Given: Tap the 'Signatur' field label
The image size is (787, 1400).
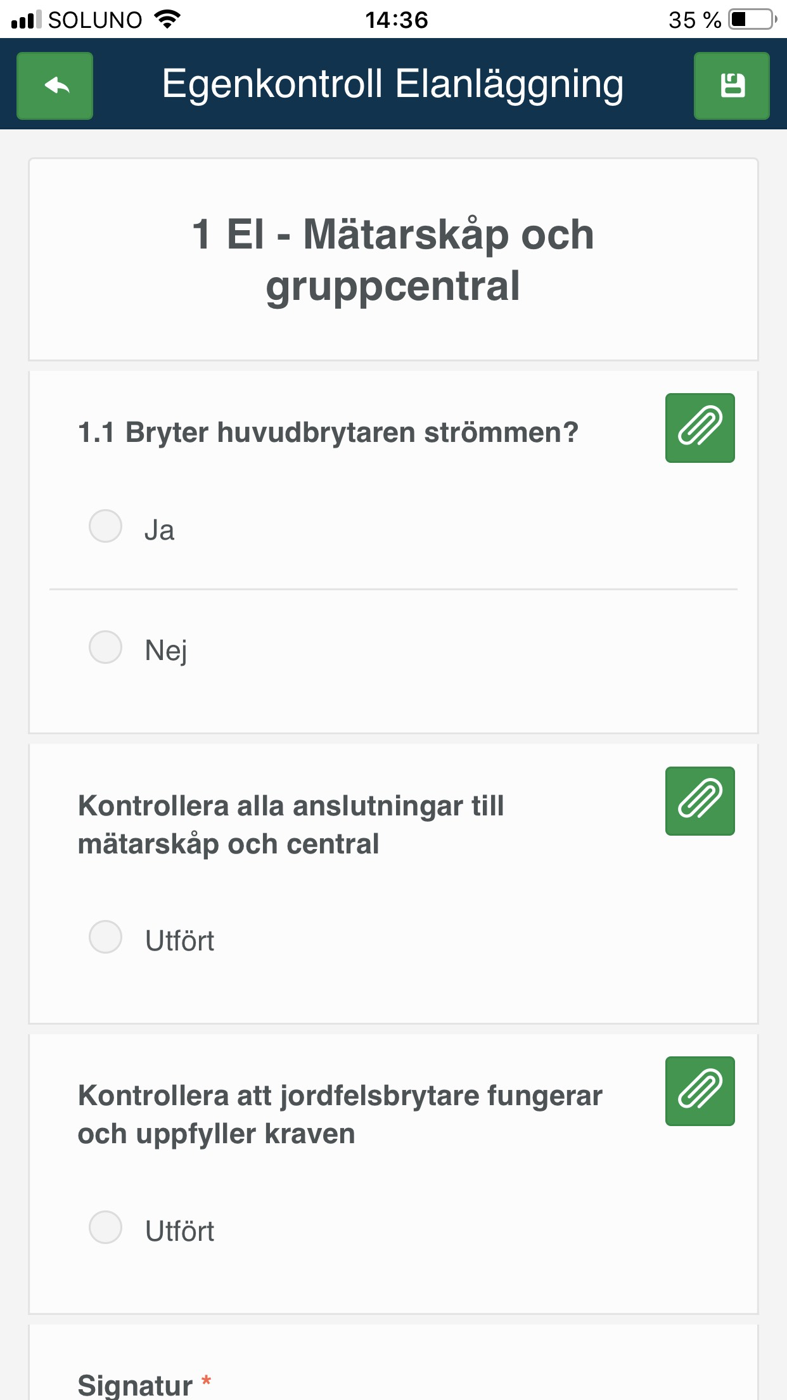Looking at the screenshot, I should [135, 1385].
